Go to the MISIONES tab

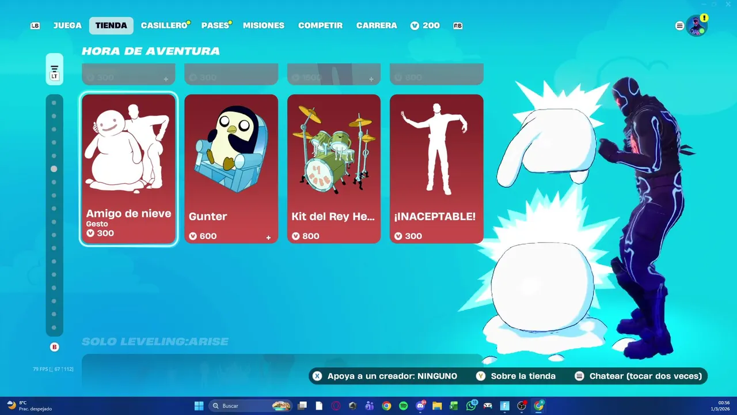pos(264,25)
